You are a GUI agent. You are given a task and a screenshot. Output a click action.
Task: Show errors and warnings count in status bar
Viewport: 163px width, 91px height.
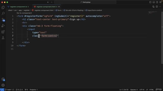point(19,90)
